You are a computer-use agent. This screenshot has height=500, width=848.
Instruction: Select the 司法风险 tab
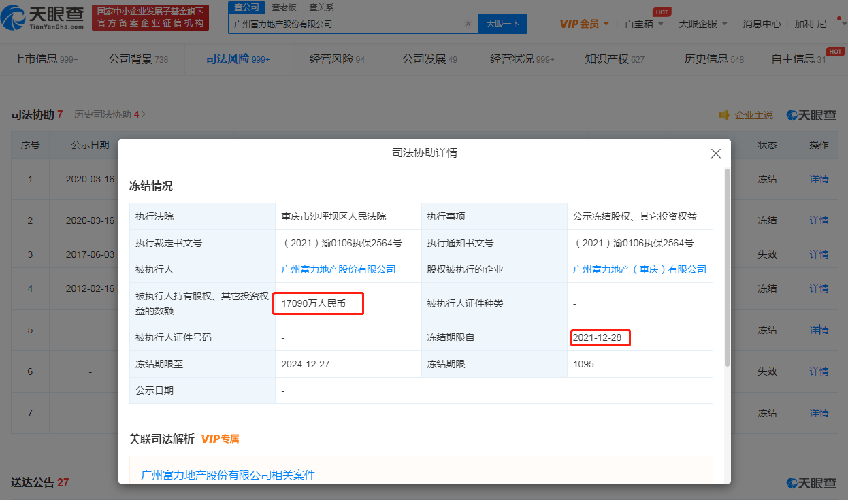(x=238, y=59)
